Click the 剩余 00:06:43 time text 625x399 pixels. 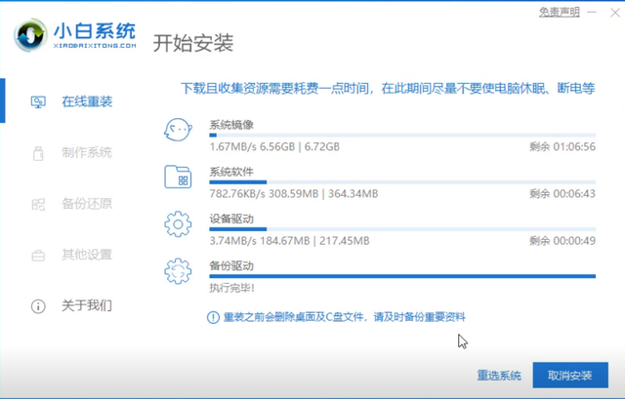point(562,194)
